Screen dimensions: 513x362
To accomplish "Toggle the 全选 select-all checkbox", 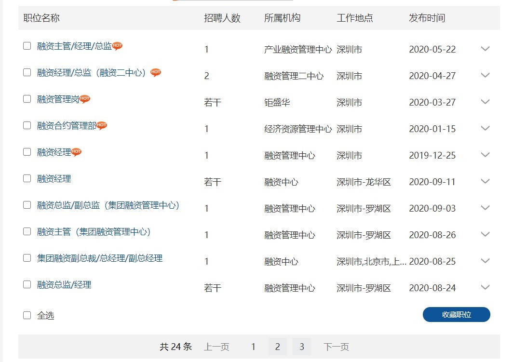I will 27,315.
